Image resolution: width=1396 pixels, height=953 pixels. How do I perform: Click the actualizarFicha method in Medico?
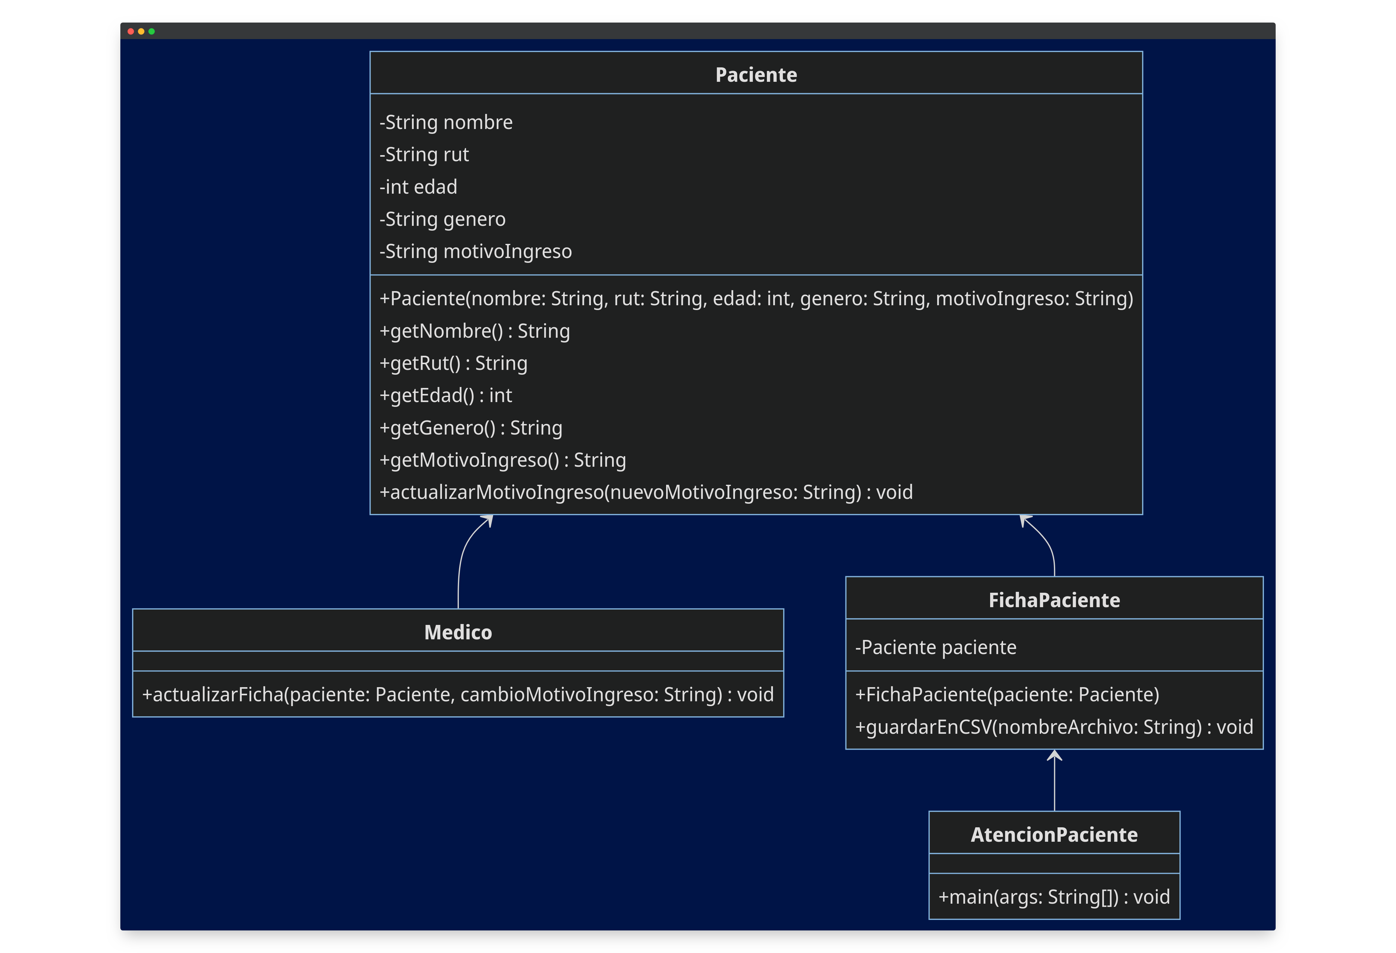pos(458,695)
